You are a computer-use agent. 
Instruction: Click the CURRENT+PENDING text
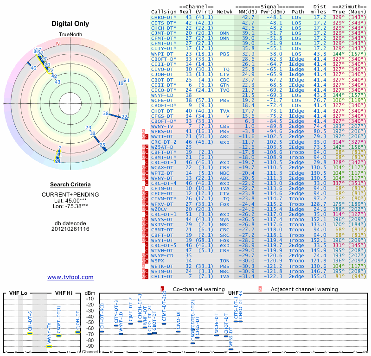[70, 195]
